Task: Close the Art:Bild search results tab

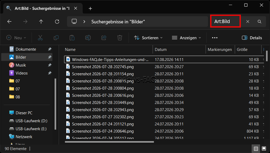Action: pos(76,8)
